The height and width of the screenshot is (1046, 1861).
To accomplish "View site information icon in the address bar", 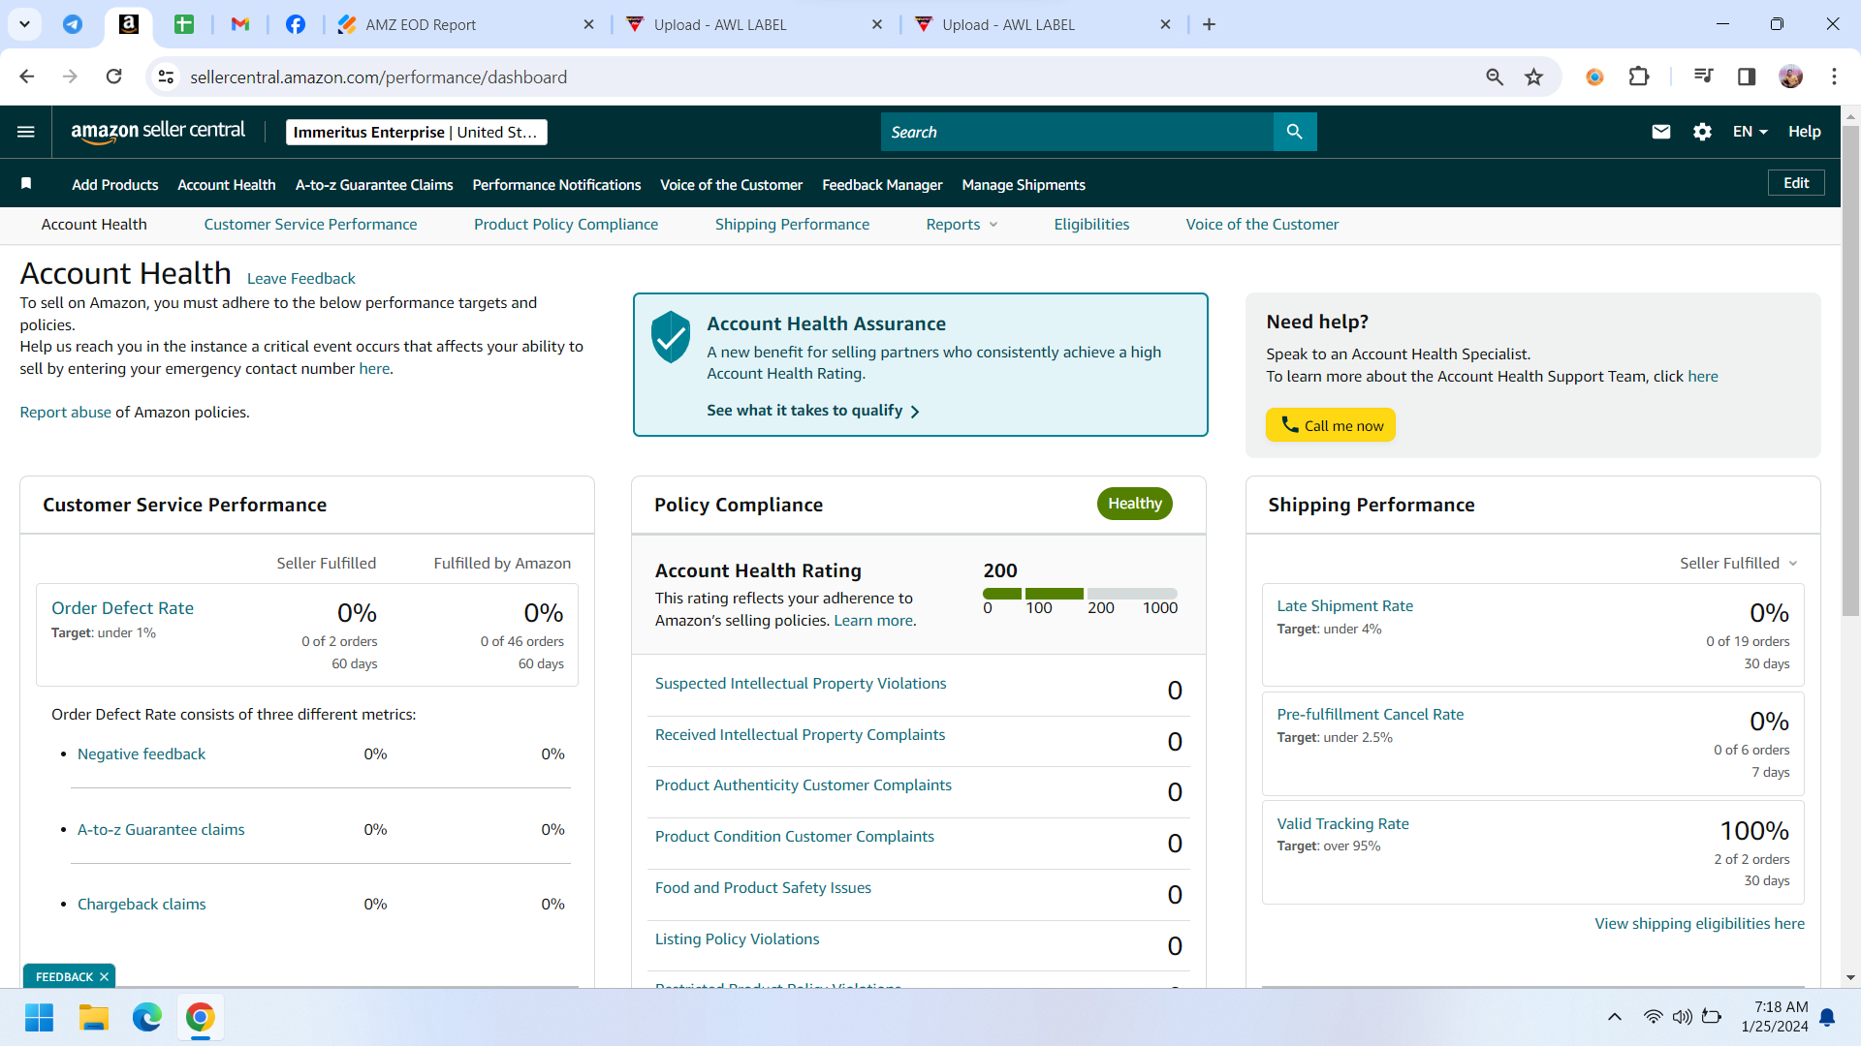I will point(167,77).
